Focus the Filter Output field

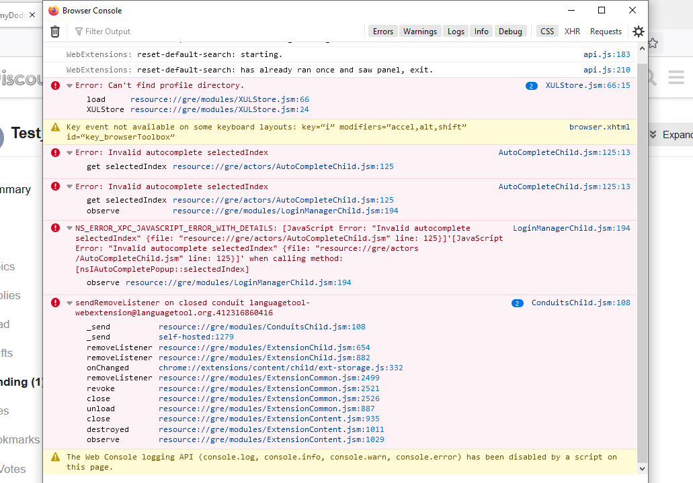tap(216, 32)
